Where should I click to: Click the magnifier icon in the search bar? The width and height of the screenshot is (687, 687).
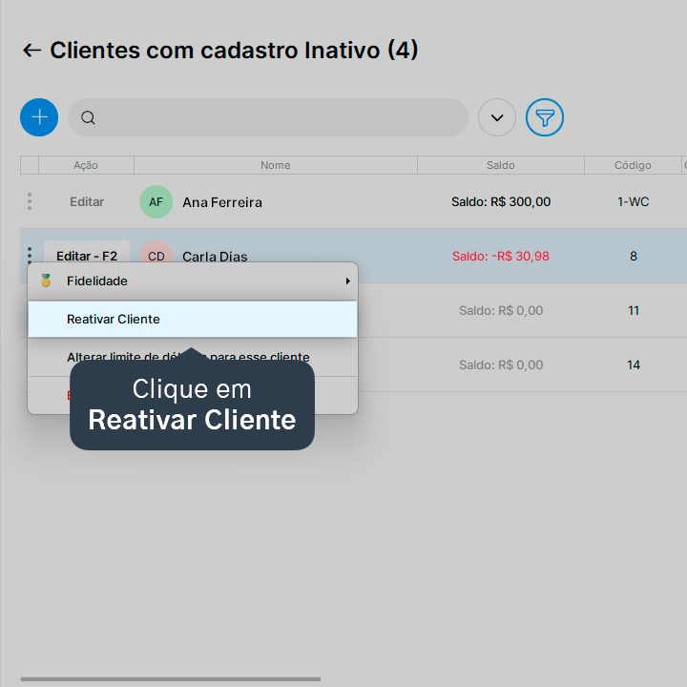tap(88, 117)
